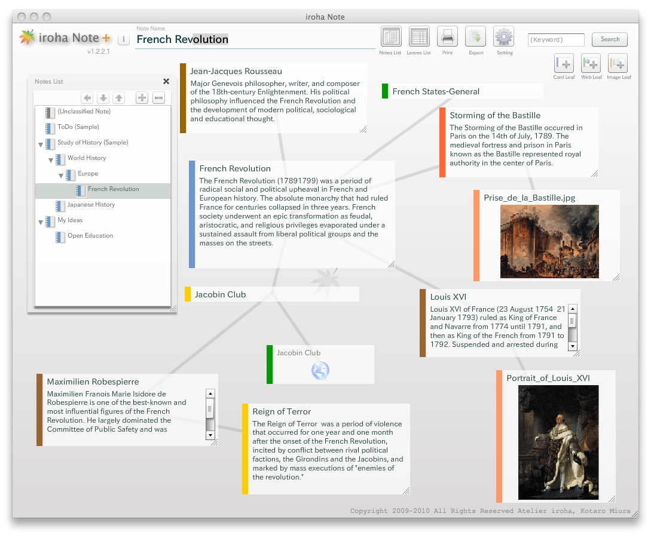The height and width of the screenshot is (538, 657).
Task: Click the Notes List panel resize grip
Action: (x=173, y=309)
